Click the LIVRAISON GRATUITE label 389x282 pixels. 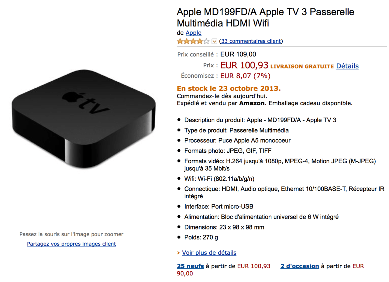click(302, 66)
